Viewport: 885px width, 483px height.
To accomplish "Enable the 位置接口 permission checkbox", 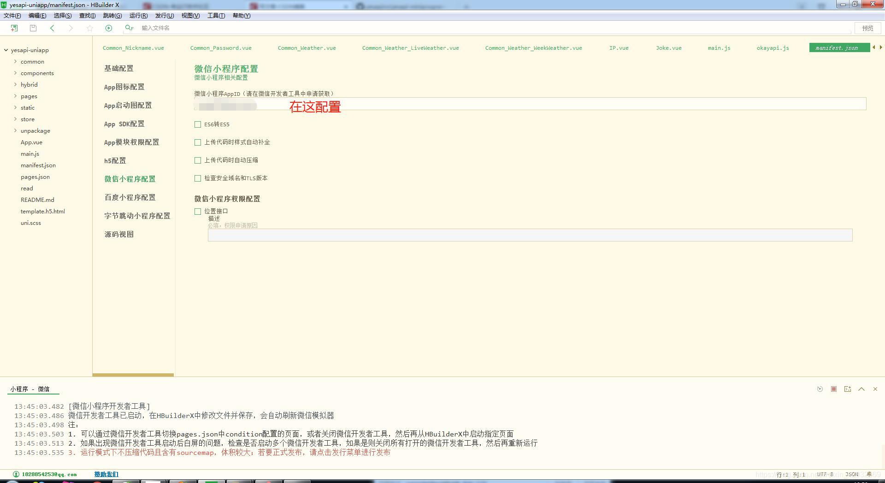I will point(198,211).
